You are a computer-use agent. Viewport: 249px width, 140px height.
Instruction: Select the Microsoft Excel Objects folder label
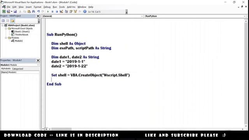pos(22,28)
